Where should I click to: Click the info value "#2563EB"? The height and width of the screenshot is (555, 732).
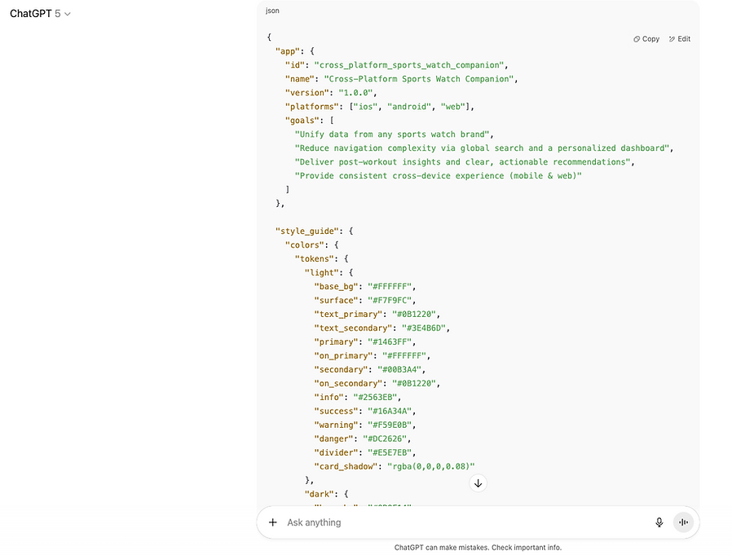click(x=375, y=397)
